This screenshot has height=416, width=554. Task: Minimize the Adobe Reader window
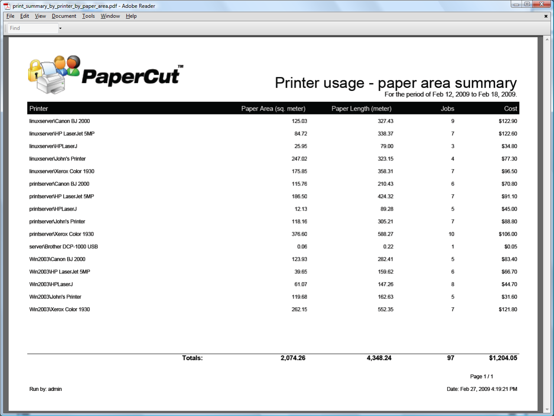tap(516, 4)
